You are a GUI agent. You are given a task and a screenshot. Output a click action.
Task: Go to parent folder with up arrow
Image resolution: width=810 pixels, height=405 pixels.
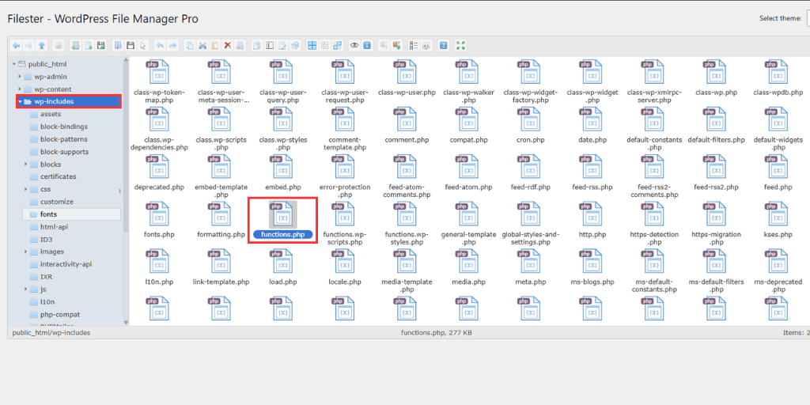[x=42, y=45]
